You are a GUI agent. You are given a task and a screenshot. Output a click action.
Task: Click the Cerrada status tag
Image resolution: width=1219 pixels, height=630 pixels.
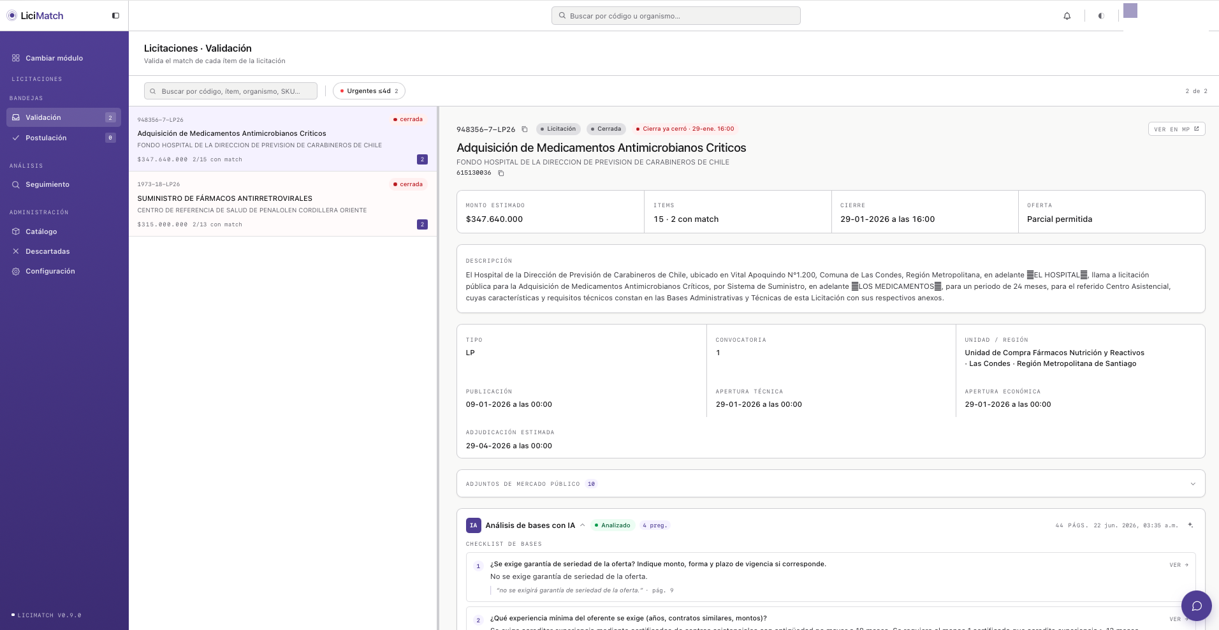[x=606, y=129]
